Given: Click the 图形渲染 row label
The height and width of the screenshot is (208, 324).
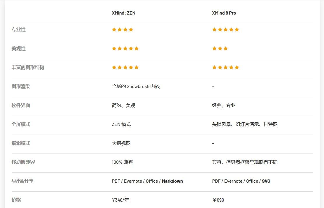Looking at the screenshot, I should (x=21, y=86).
